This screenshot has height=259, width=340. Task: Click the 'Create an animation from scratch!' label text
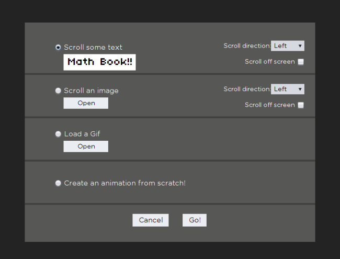[x=124, y=183]
